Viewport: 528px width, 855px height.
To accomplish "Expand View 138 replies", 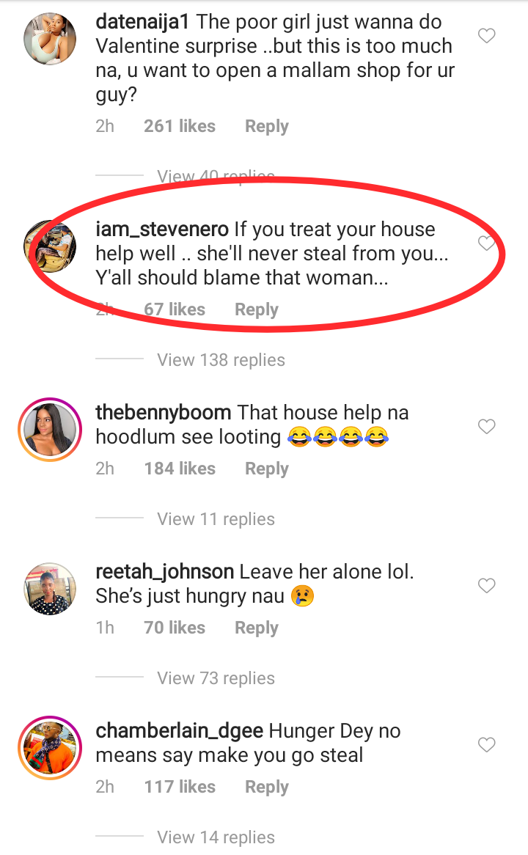I will [x=221, y=360].
